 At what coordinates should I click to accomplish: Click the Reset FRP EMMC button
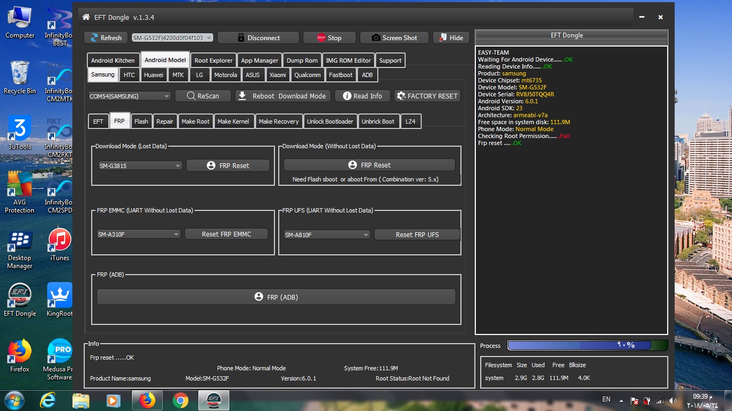[x=226, y=234]
